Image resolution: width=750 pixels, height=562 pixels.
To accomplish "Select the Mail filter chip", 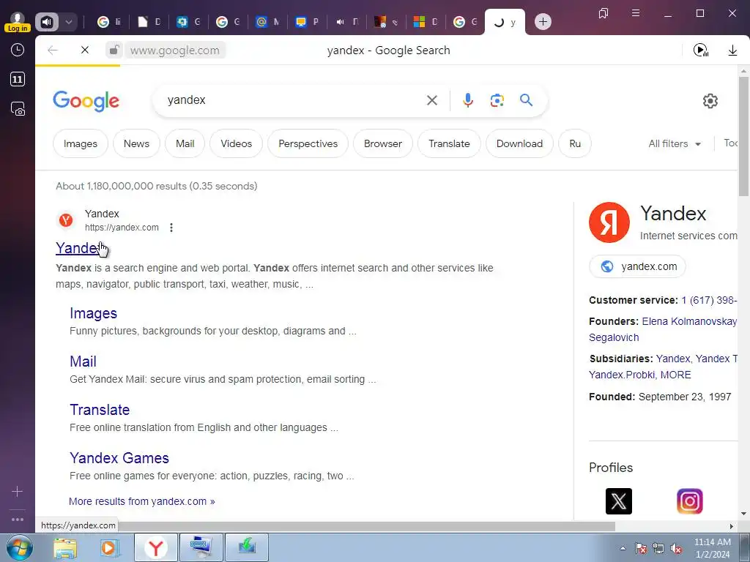I will click(x=185, y=143).
